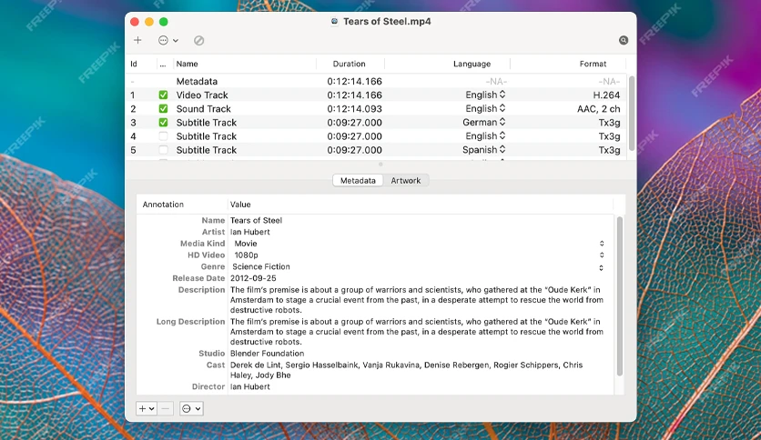Click the track list vertical scrollbar

pos(632,113)
